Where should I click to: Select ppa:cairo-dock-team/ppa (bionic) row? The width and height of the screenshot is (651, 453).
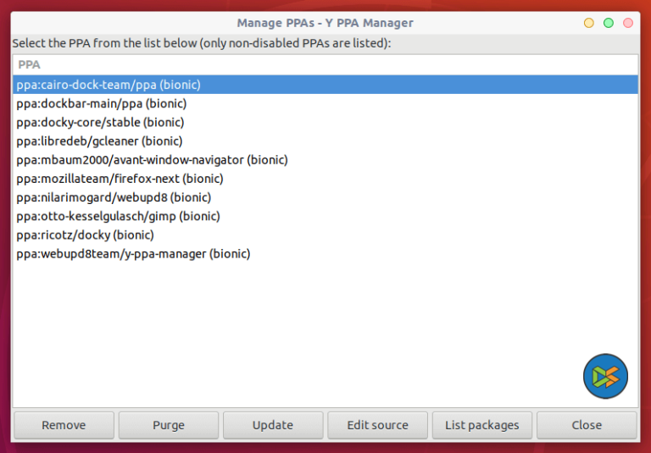pos(325,85)
